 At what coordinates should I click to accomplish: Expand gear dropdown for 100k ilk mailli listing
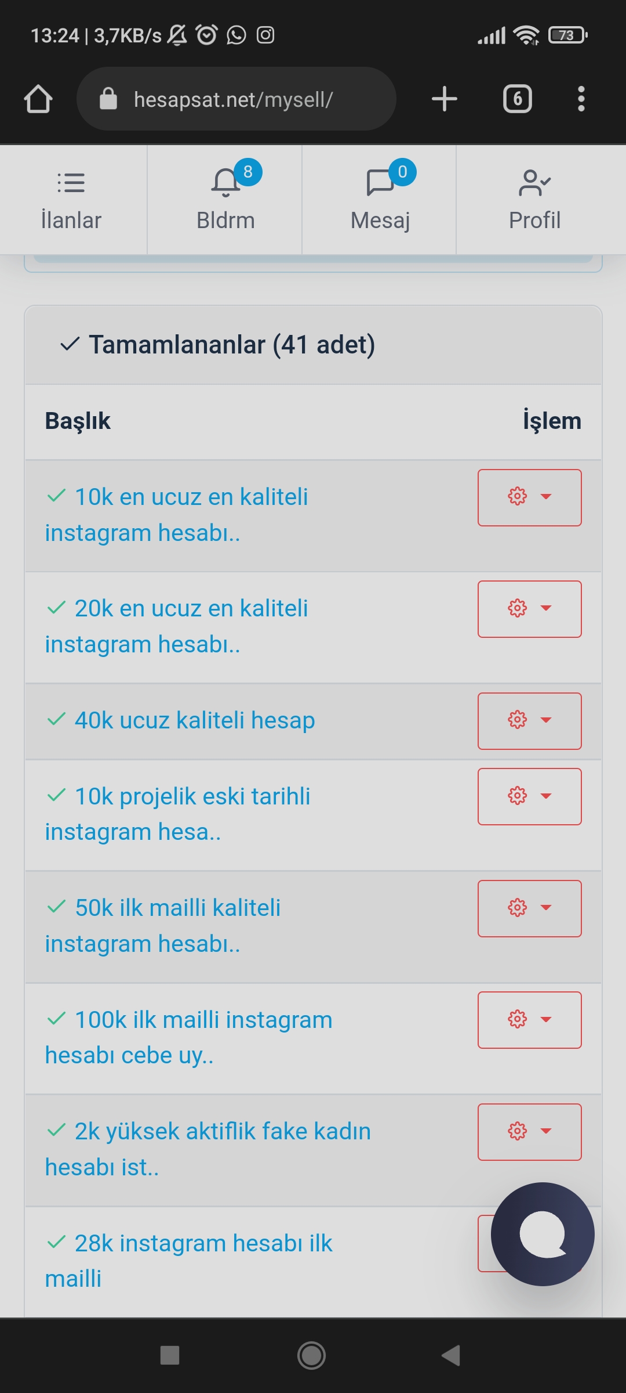point(530,1020)
